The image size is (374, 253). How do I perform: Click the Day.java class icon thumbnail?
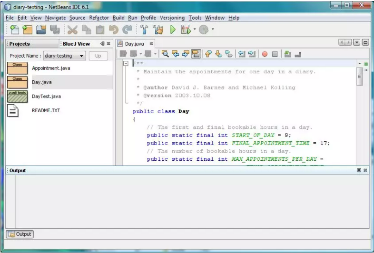(x=17, y=82)
